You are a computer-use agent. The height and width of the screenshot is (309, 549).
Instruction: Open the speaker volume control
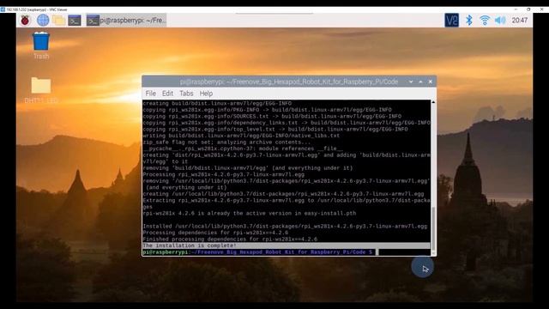[x=500, y=21]
